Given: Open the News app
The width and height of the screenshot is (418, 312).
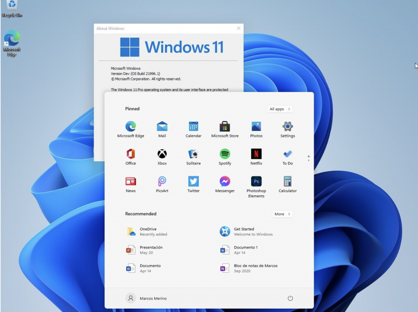Looking at the screenshot, I should (131, 185).
